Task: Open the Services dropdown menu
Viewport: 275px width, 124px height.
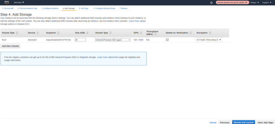Action: click(x=19, y=3)
